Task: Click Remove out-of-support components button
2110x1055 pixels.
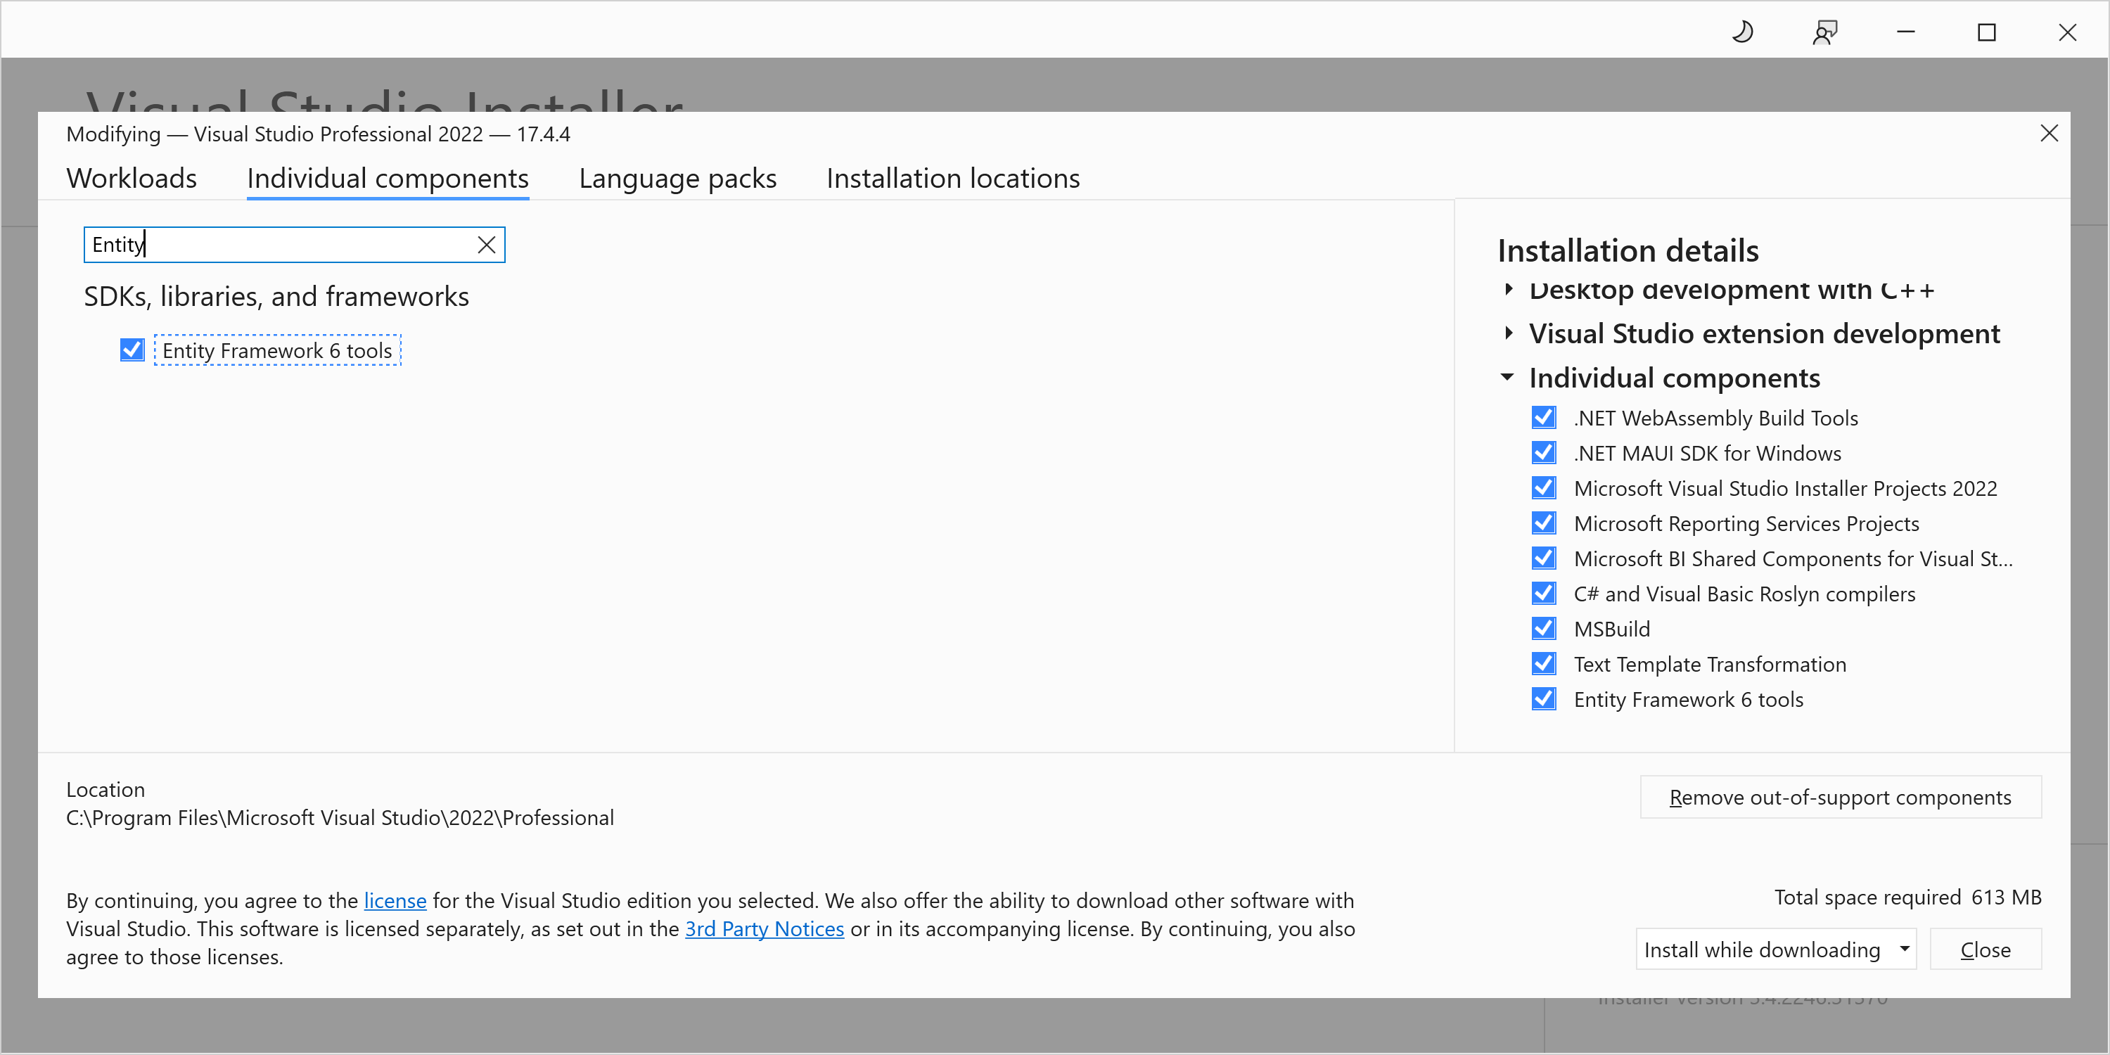Action: click(1840, 797)
